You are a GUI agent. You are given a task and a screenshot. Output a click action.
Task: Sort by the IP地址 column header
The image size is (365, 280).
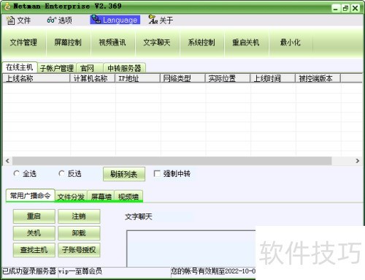138,78
